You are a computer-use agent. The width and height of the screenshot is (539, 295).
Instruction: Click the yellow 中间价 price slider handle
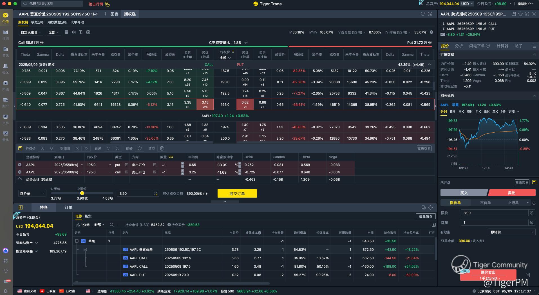click(x=82, y=193)
